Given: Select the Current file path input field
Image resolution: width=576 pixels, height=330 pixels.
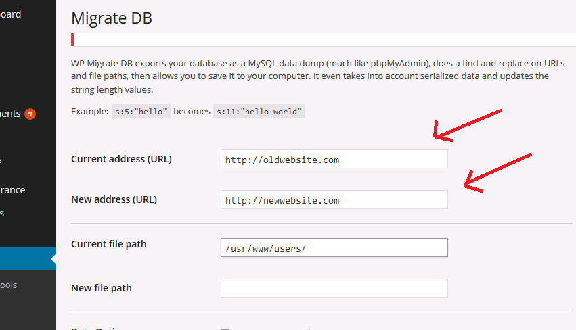Looking at the screenshot, I should coord(334,247).
